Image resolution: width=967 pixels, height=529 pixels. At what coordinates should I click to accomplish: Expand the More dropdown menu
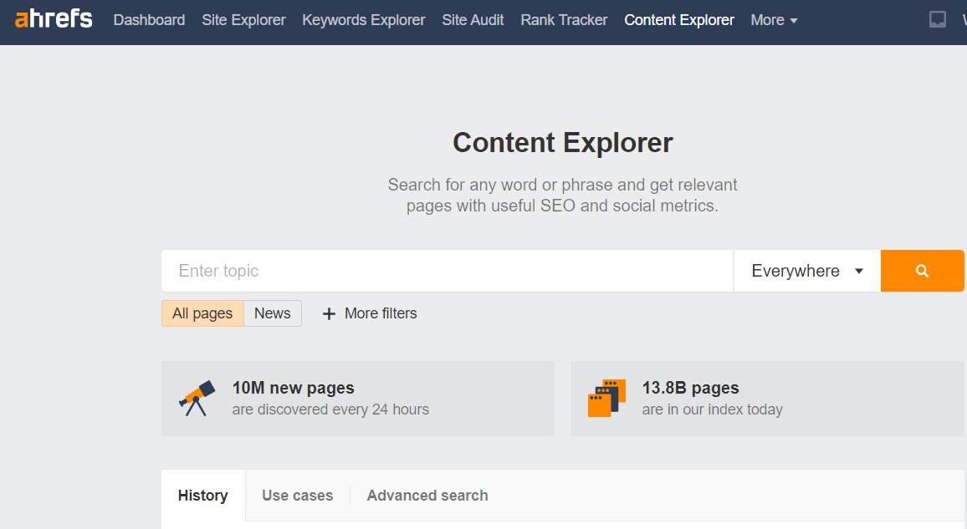(774, 20)
